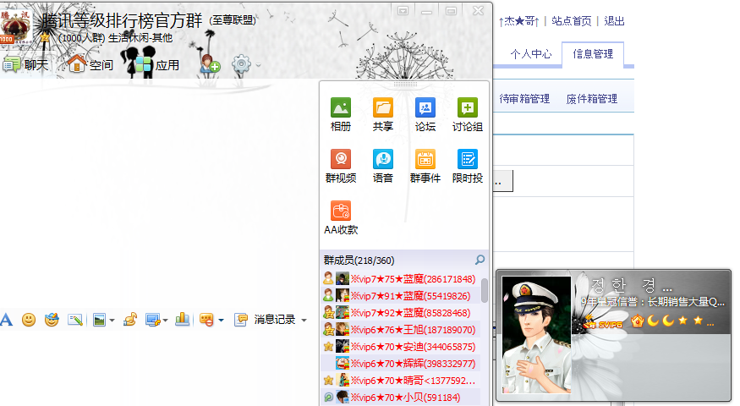Expand the 消息记录 dropdown arrow
Screen dimensions: 740x406
click(x=304, y=320)
